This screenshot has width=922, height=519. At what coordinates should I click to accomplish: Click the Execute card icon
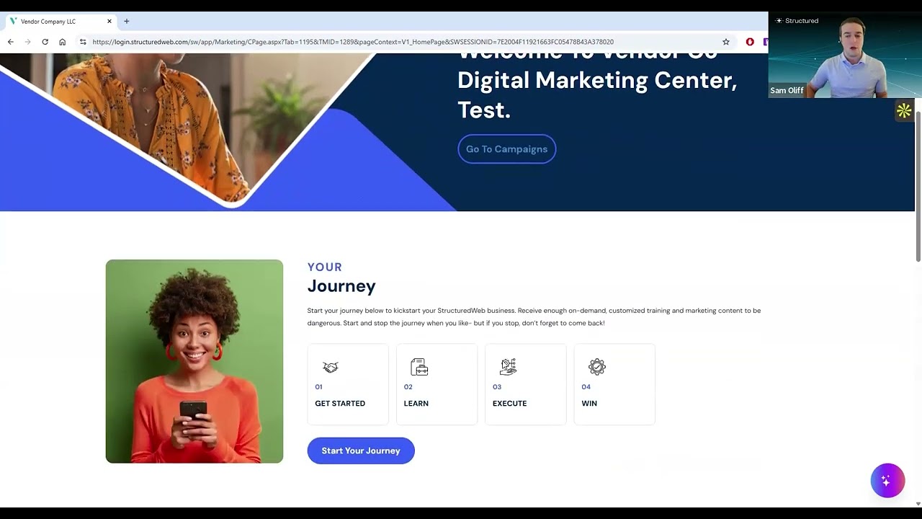point(508,367)
